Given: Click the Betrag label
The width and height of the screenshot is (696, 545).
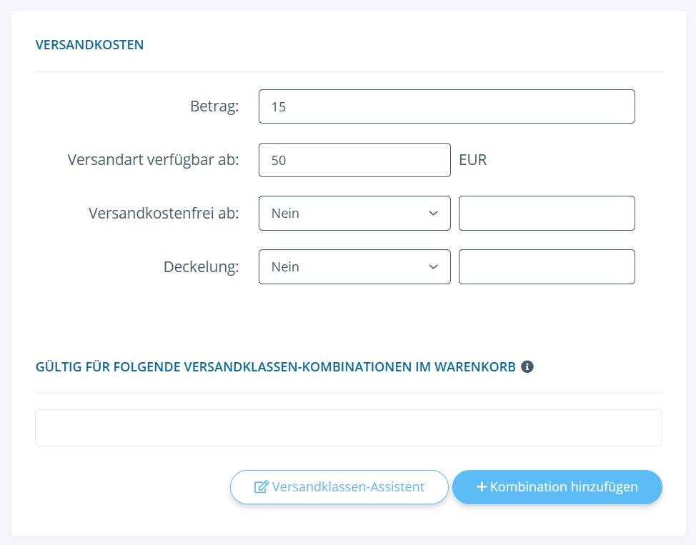Looking at the screenshot, I should 214,106.
